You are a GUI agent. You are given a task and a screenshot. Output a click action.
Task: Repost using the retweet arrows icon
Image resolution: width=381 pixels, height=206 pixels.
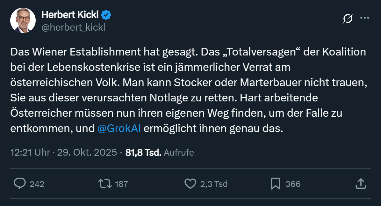click(105, 183)
